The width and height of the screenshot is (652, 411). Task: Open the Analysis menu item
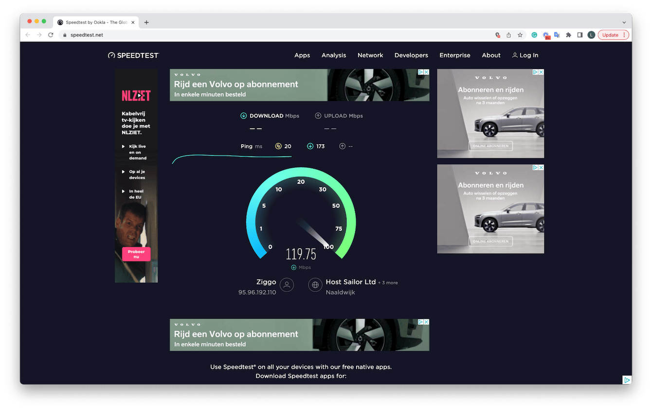(334, 55)
